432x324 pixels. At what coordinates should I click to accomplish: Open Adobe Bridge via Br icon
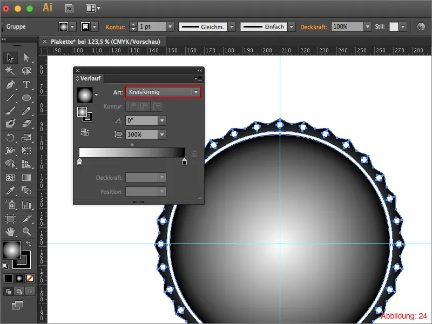point(70,9)
